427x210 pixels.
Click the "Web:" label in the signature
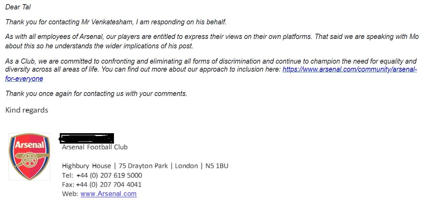point(70,194)
